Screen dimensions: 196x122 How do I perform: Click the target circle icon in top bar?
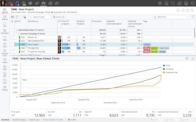pos(30,3)
